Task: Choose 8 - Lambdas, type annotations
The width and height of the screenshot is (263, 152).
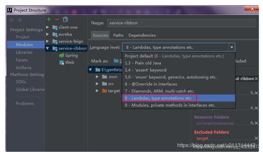Action: coord(179,98)
